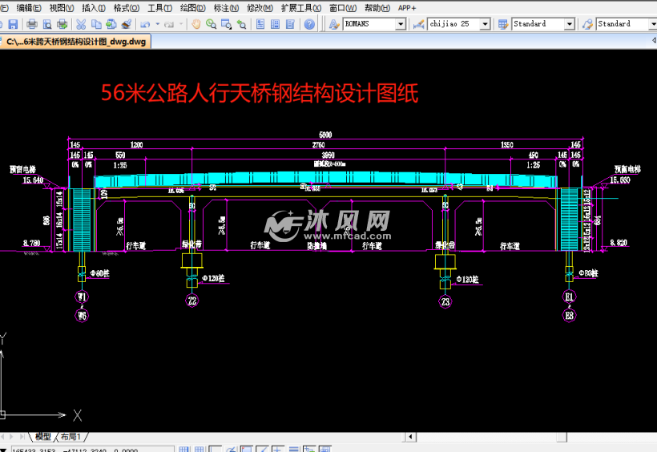Click the Undo arrow icon
657x452 pixels.
(145, 24)
